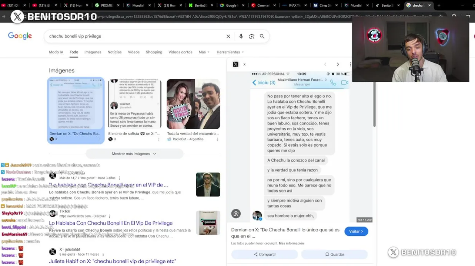Click the preview panel vertical scrollbar

point(374,103)
